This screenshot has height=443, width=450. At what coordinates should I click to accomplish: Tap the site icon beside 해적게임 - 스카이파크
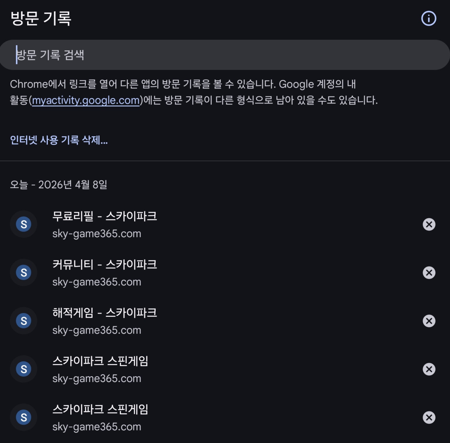click(x=24, y=321)
